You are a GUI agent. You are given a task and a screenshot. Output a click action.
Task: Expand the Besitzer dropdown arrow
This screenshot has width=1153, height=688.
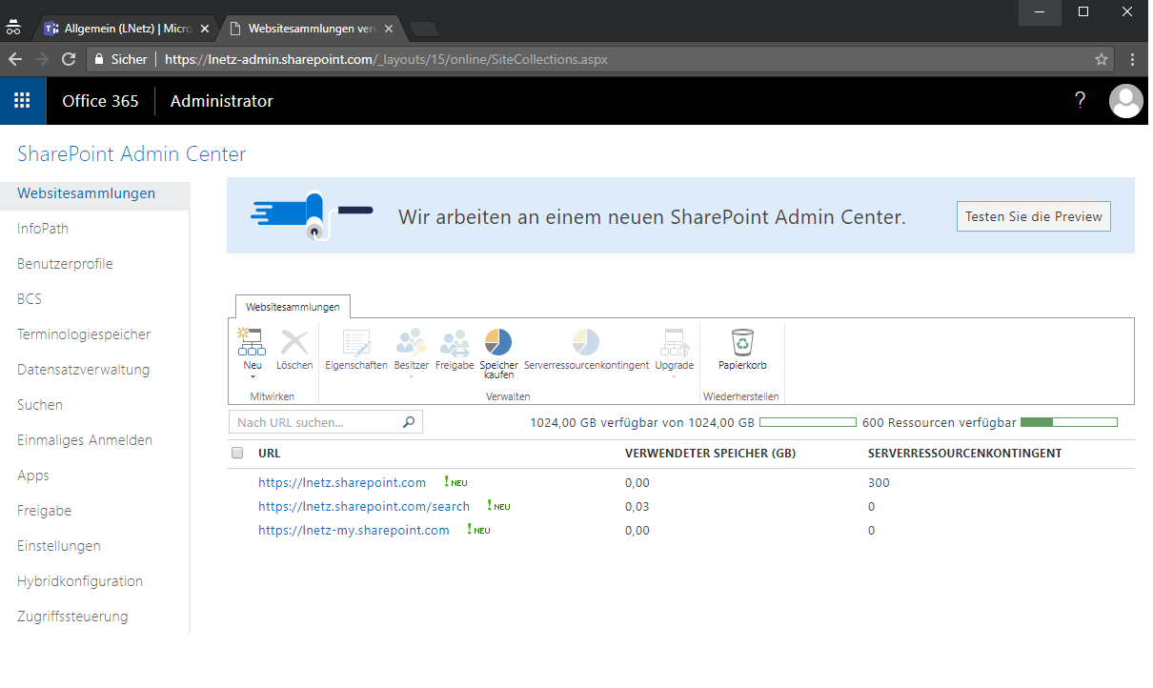pos(412,377)
